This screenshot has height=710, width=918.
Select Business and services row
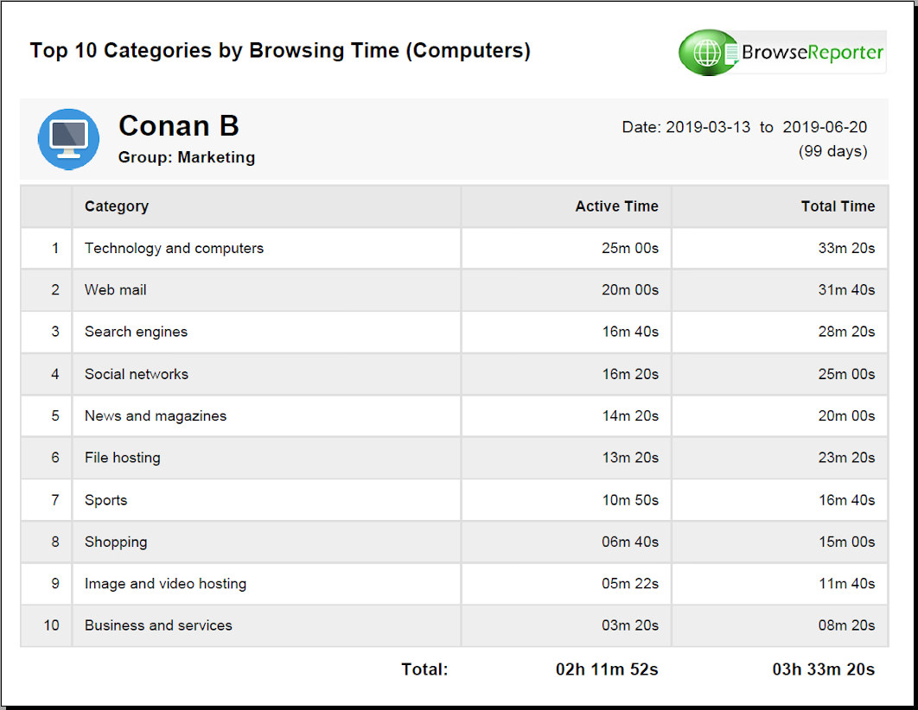(158, 625)
